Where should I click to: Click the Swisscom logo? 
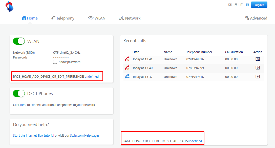coord(9,6)
